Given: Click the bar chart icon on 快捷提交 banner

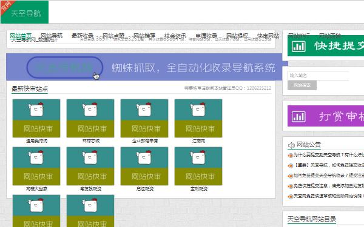Looking at the screenshot, I should 298,47.
